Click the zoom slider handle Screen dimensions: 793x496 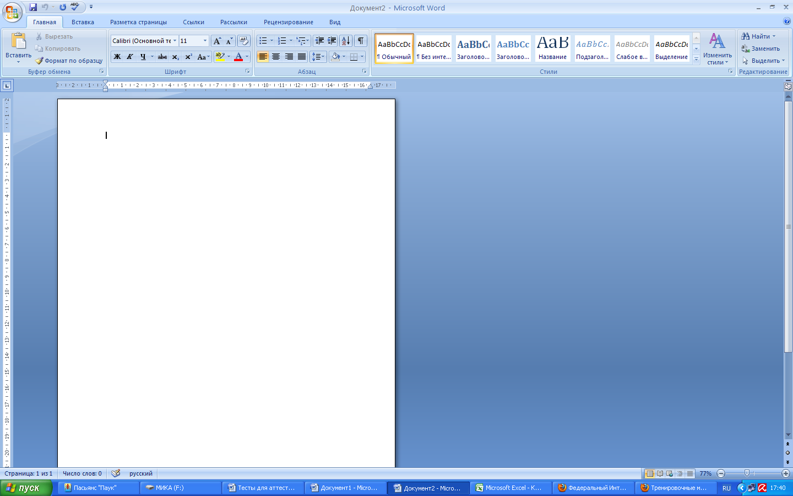(747, 473)
